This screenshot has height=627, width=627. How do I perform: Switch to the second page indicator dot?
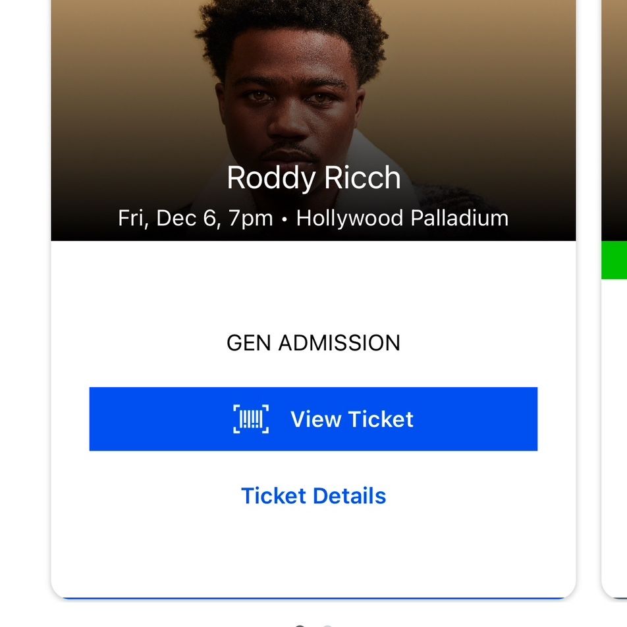pos(327,626)
